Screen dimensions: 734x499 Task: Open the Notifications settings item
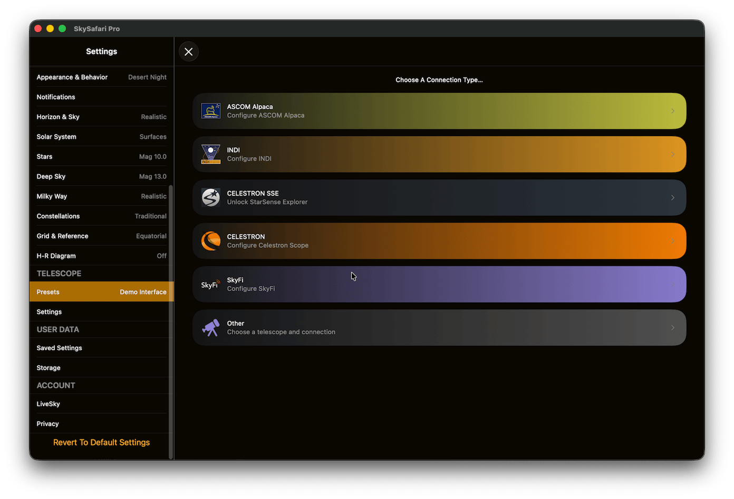(x=101, y=97)
